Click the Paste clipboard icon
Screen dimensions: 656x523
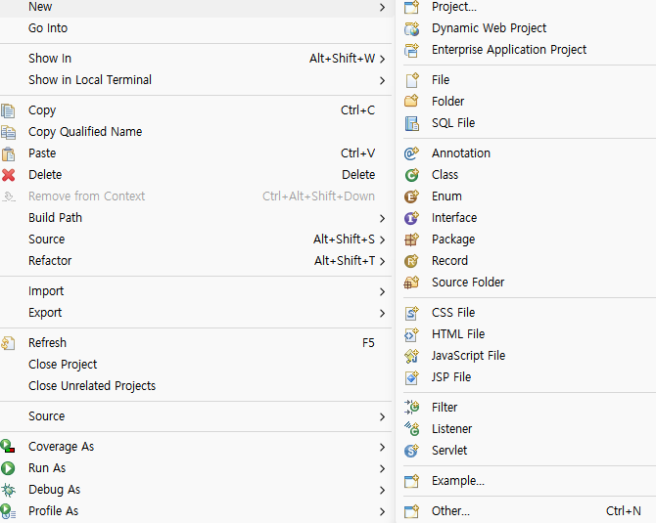click(9, 153)
